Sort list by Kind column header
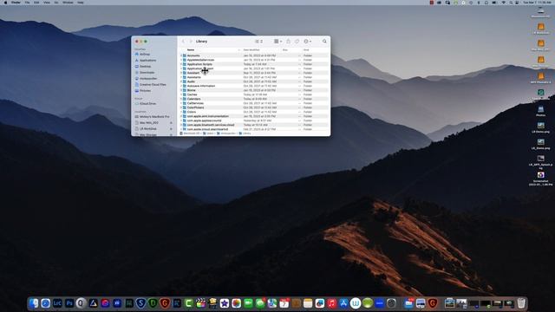 click(306, 50)
